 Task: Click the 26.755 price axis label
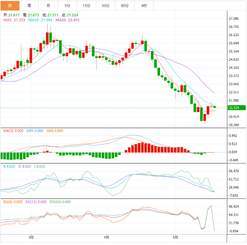pyautogui.click(x=234, y=27)
